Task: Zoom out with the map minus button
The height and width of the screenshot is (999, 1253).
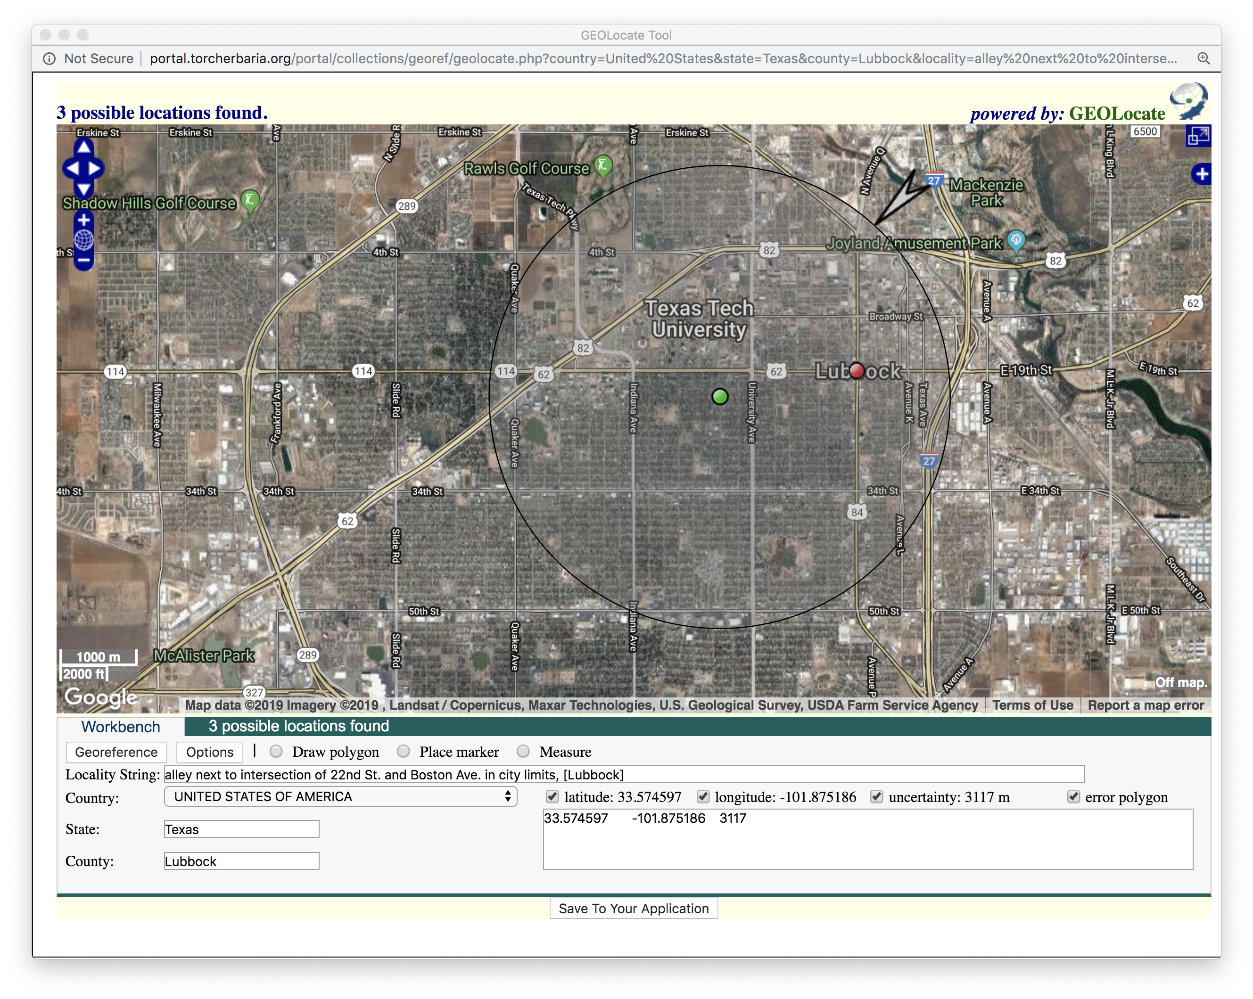Action: pyautogui.click(x=84, y=261)
